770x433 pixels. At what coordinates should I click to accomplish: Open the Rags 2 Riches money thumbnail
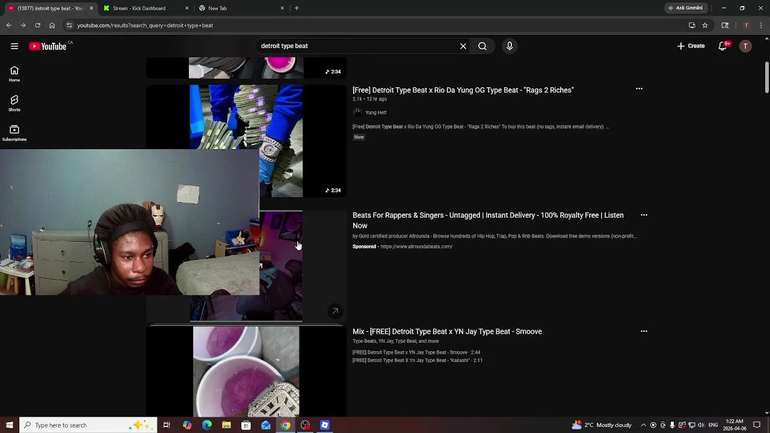point(246,141)
